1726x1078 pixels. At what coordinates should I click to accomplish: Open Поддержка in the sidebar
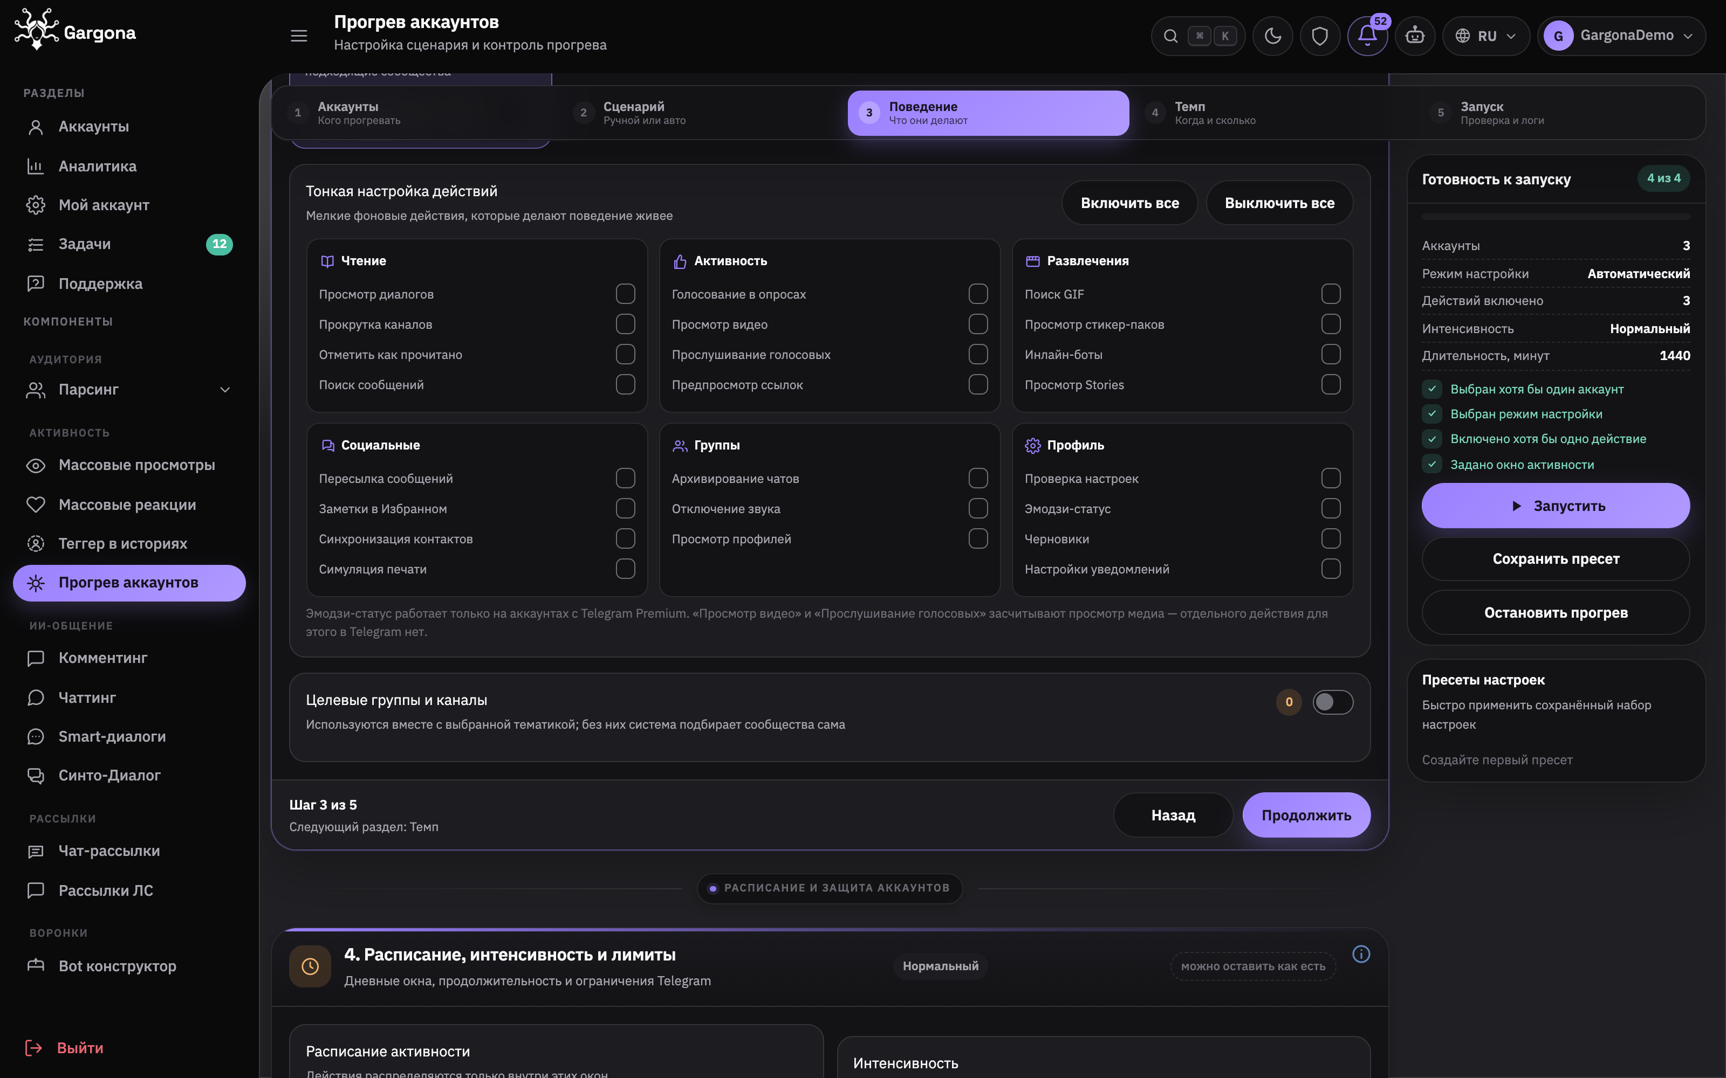pos(129,284)
